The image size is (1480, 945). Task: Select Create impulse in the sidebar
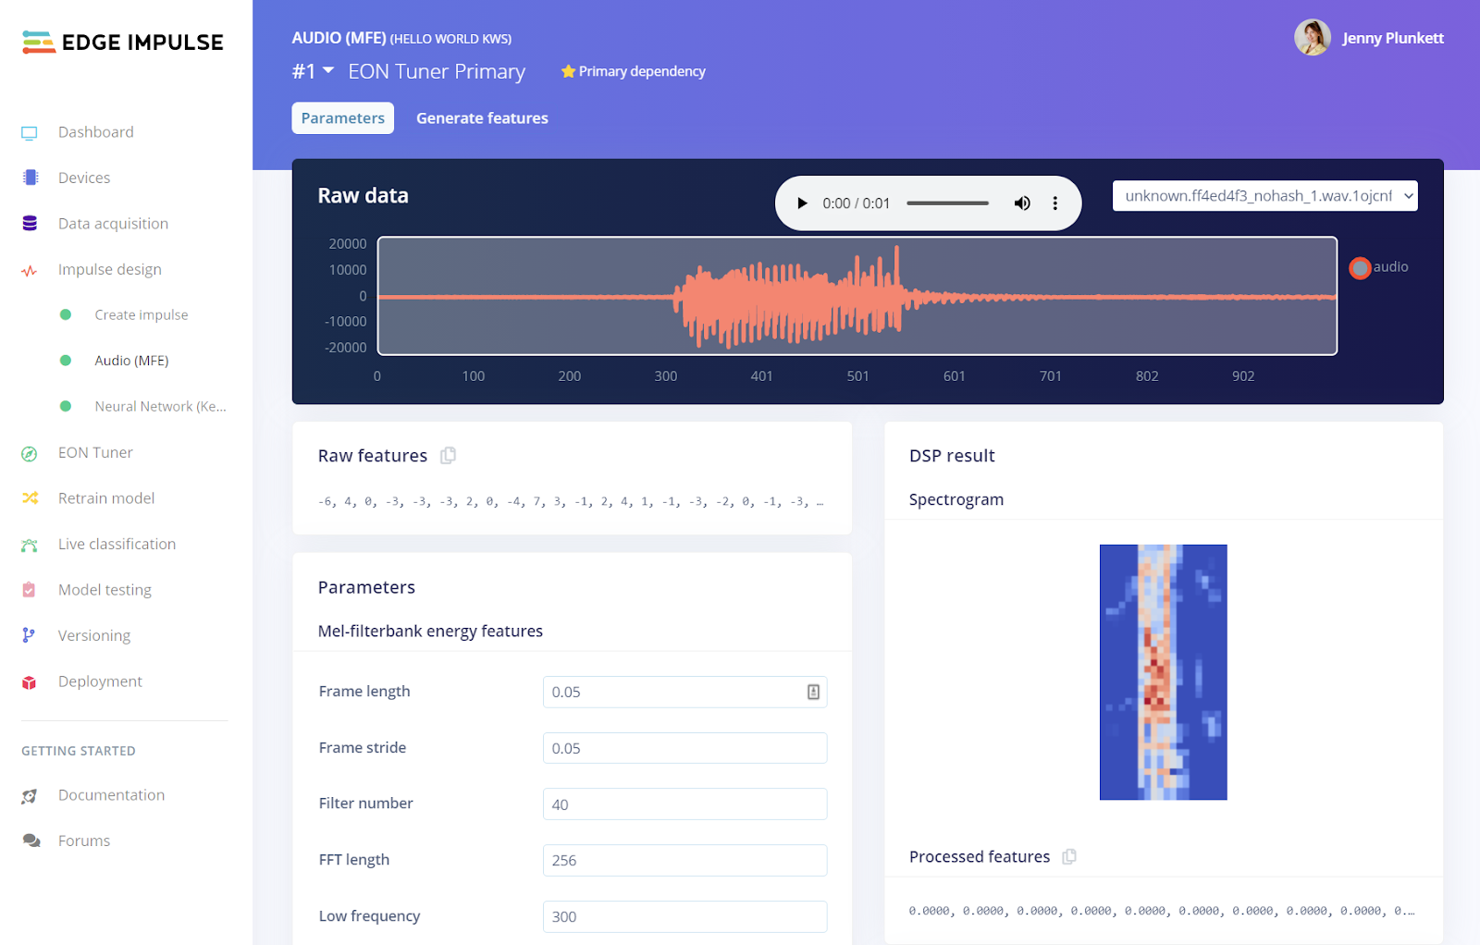142,314
